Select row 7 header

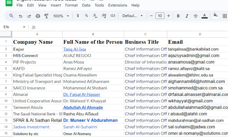tap(6, 81)
